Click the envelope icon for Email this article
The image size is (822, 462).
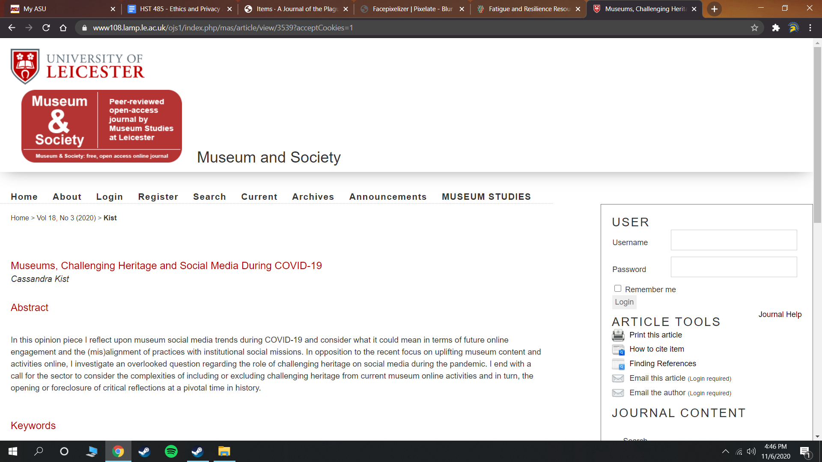pos(618,379)
